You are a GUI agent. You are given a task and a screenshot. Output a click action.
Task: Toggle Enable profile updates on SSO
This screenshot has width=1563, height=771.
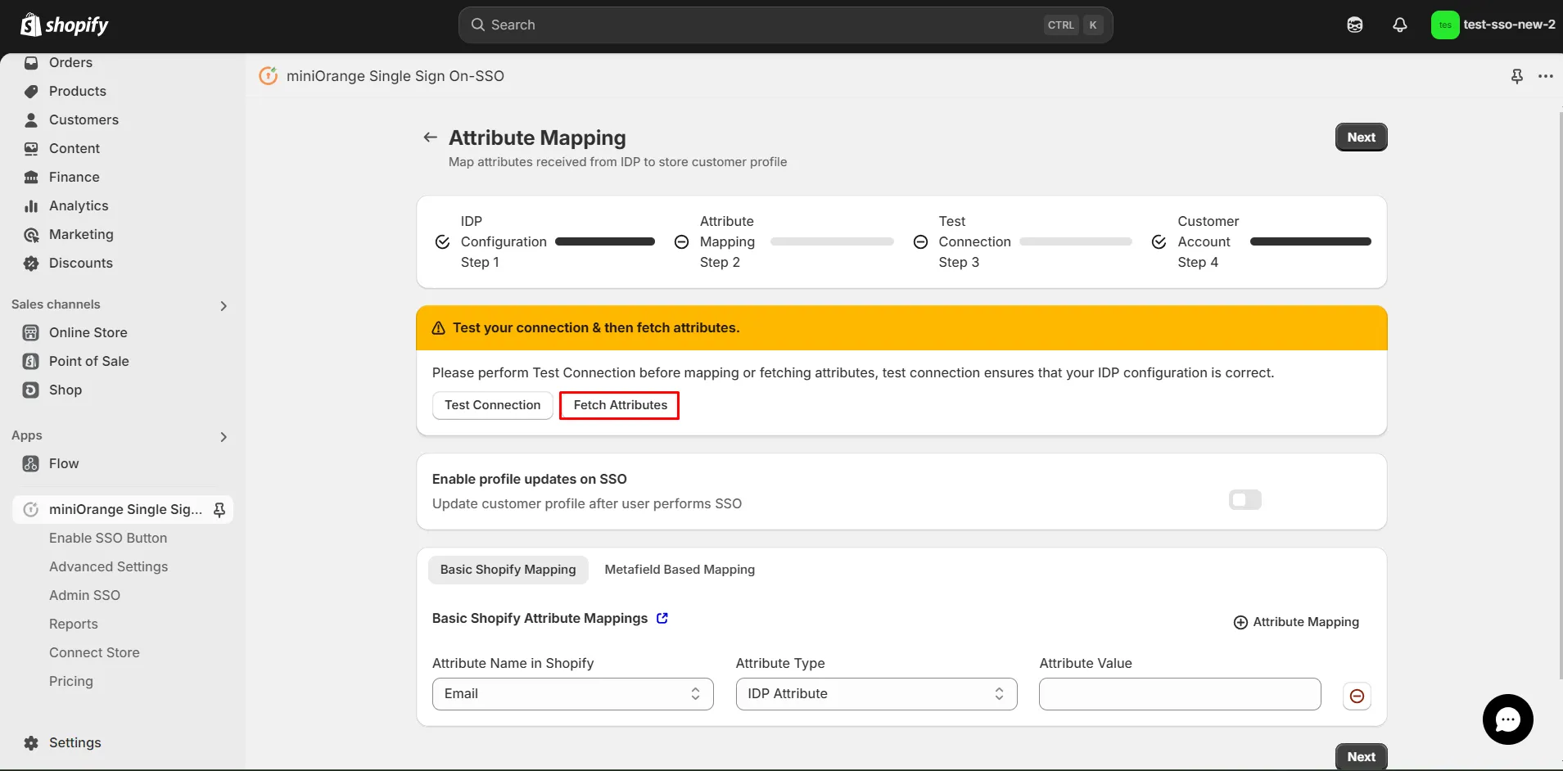tap(1245, 499)
